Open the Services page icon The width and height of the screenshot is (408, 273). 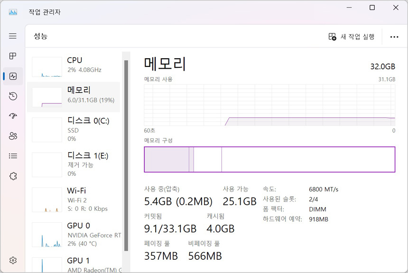[x=13, y=176]
